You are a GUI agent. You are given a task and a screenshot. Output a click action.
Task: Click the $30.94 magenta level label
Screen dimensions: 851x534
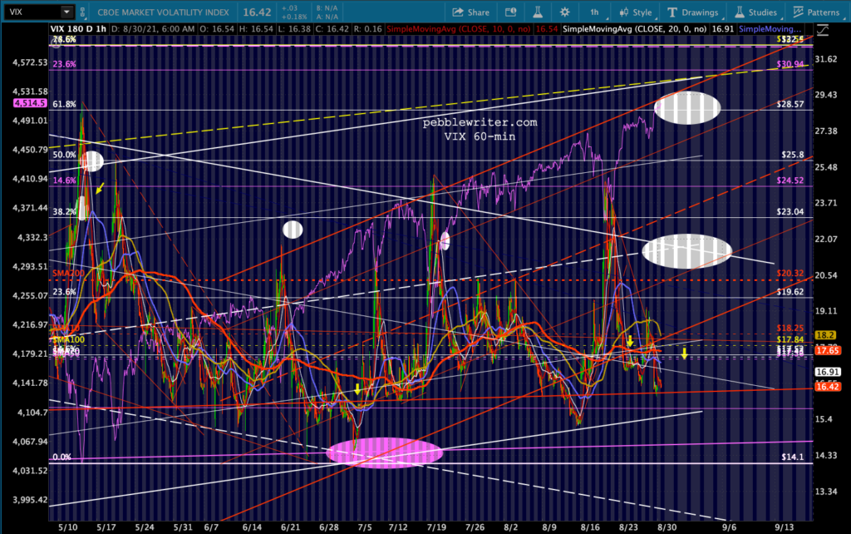click(x=790, y=64)
